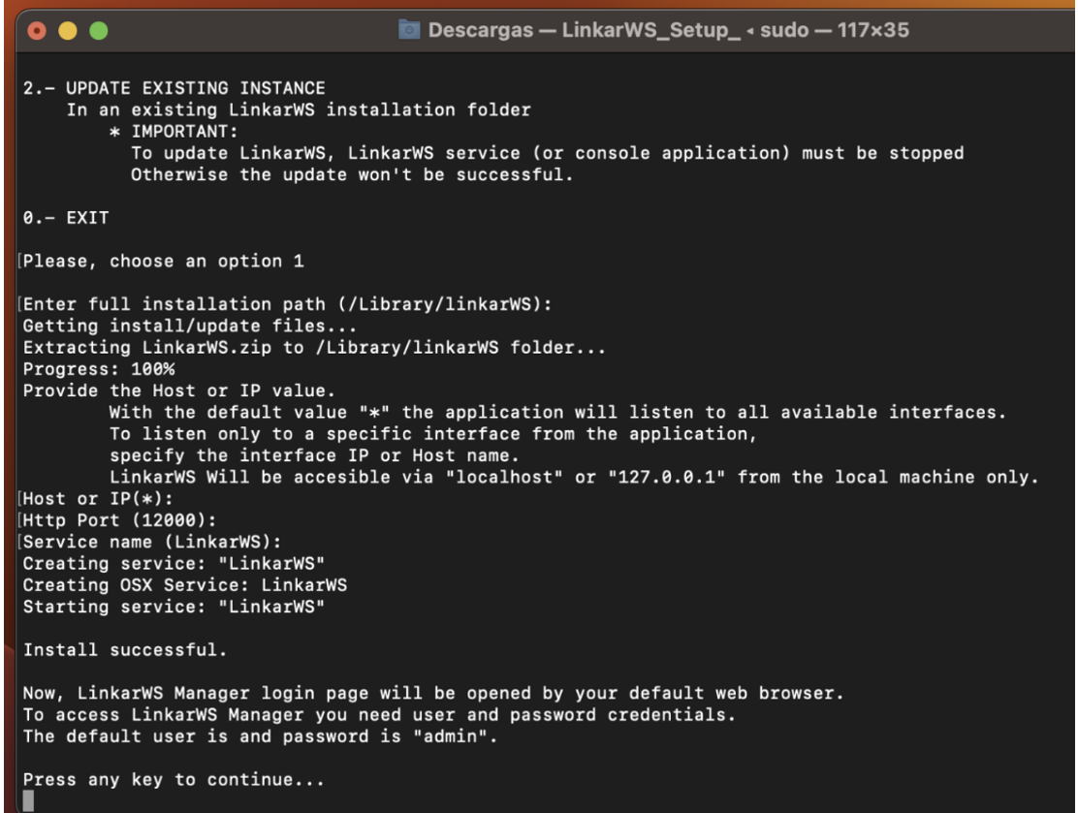Click the terminal cursor block at the bottom
The image size is (1078, 813).
(28, 800)
